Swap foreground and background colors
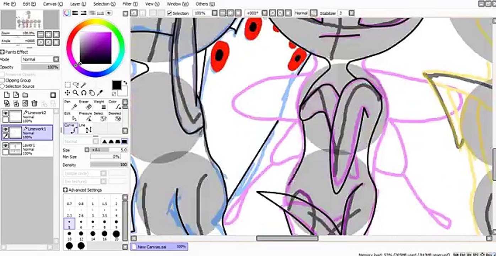 125,82
